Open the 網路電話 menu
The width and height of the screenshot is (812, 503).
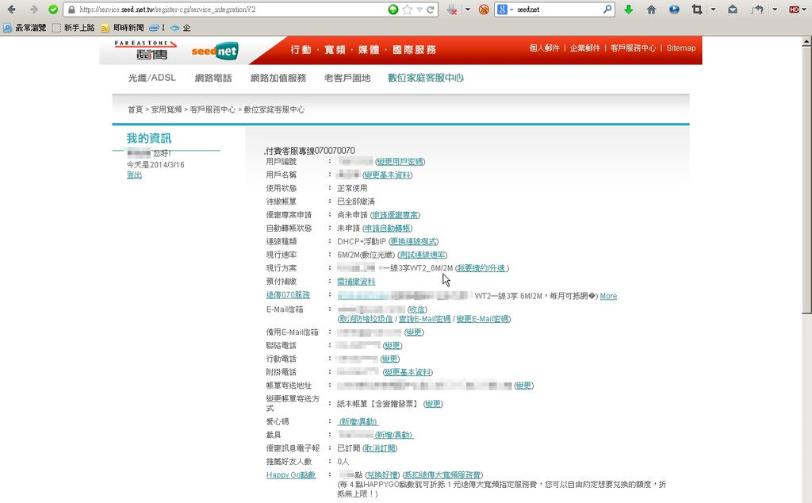tap(213, 79)
